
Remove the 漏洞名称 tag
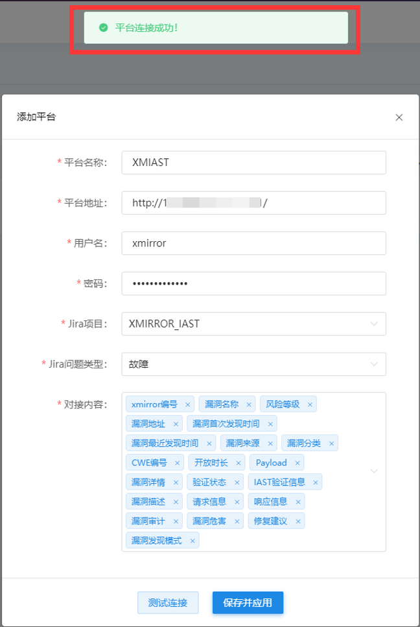[248, 405]
